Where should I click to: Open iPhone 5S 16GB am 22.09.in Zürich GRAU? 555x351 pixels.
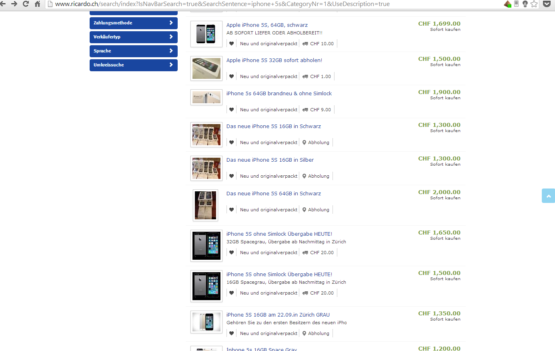click(x=278, y=315)
